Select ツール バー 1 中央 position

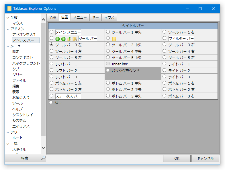[x=108, y=32]
